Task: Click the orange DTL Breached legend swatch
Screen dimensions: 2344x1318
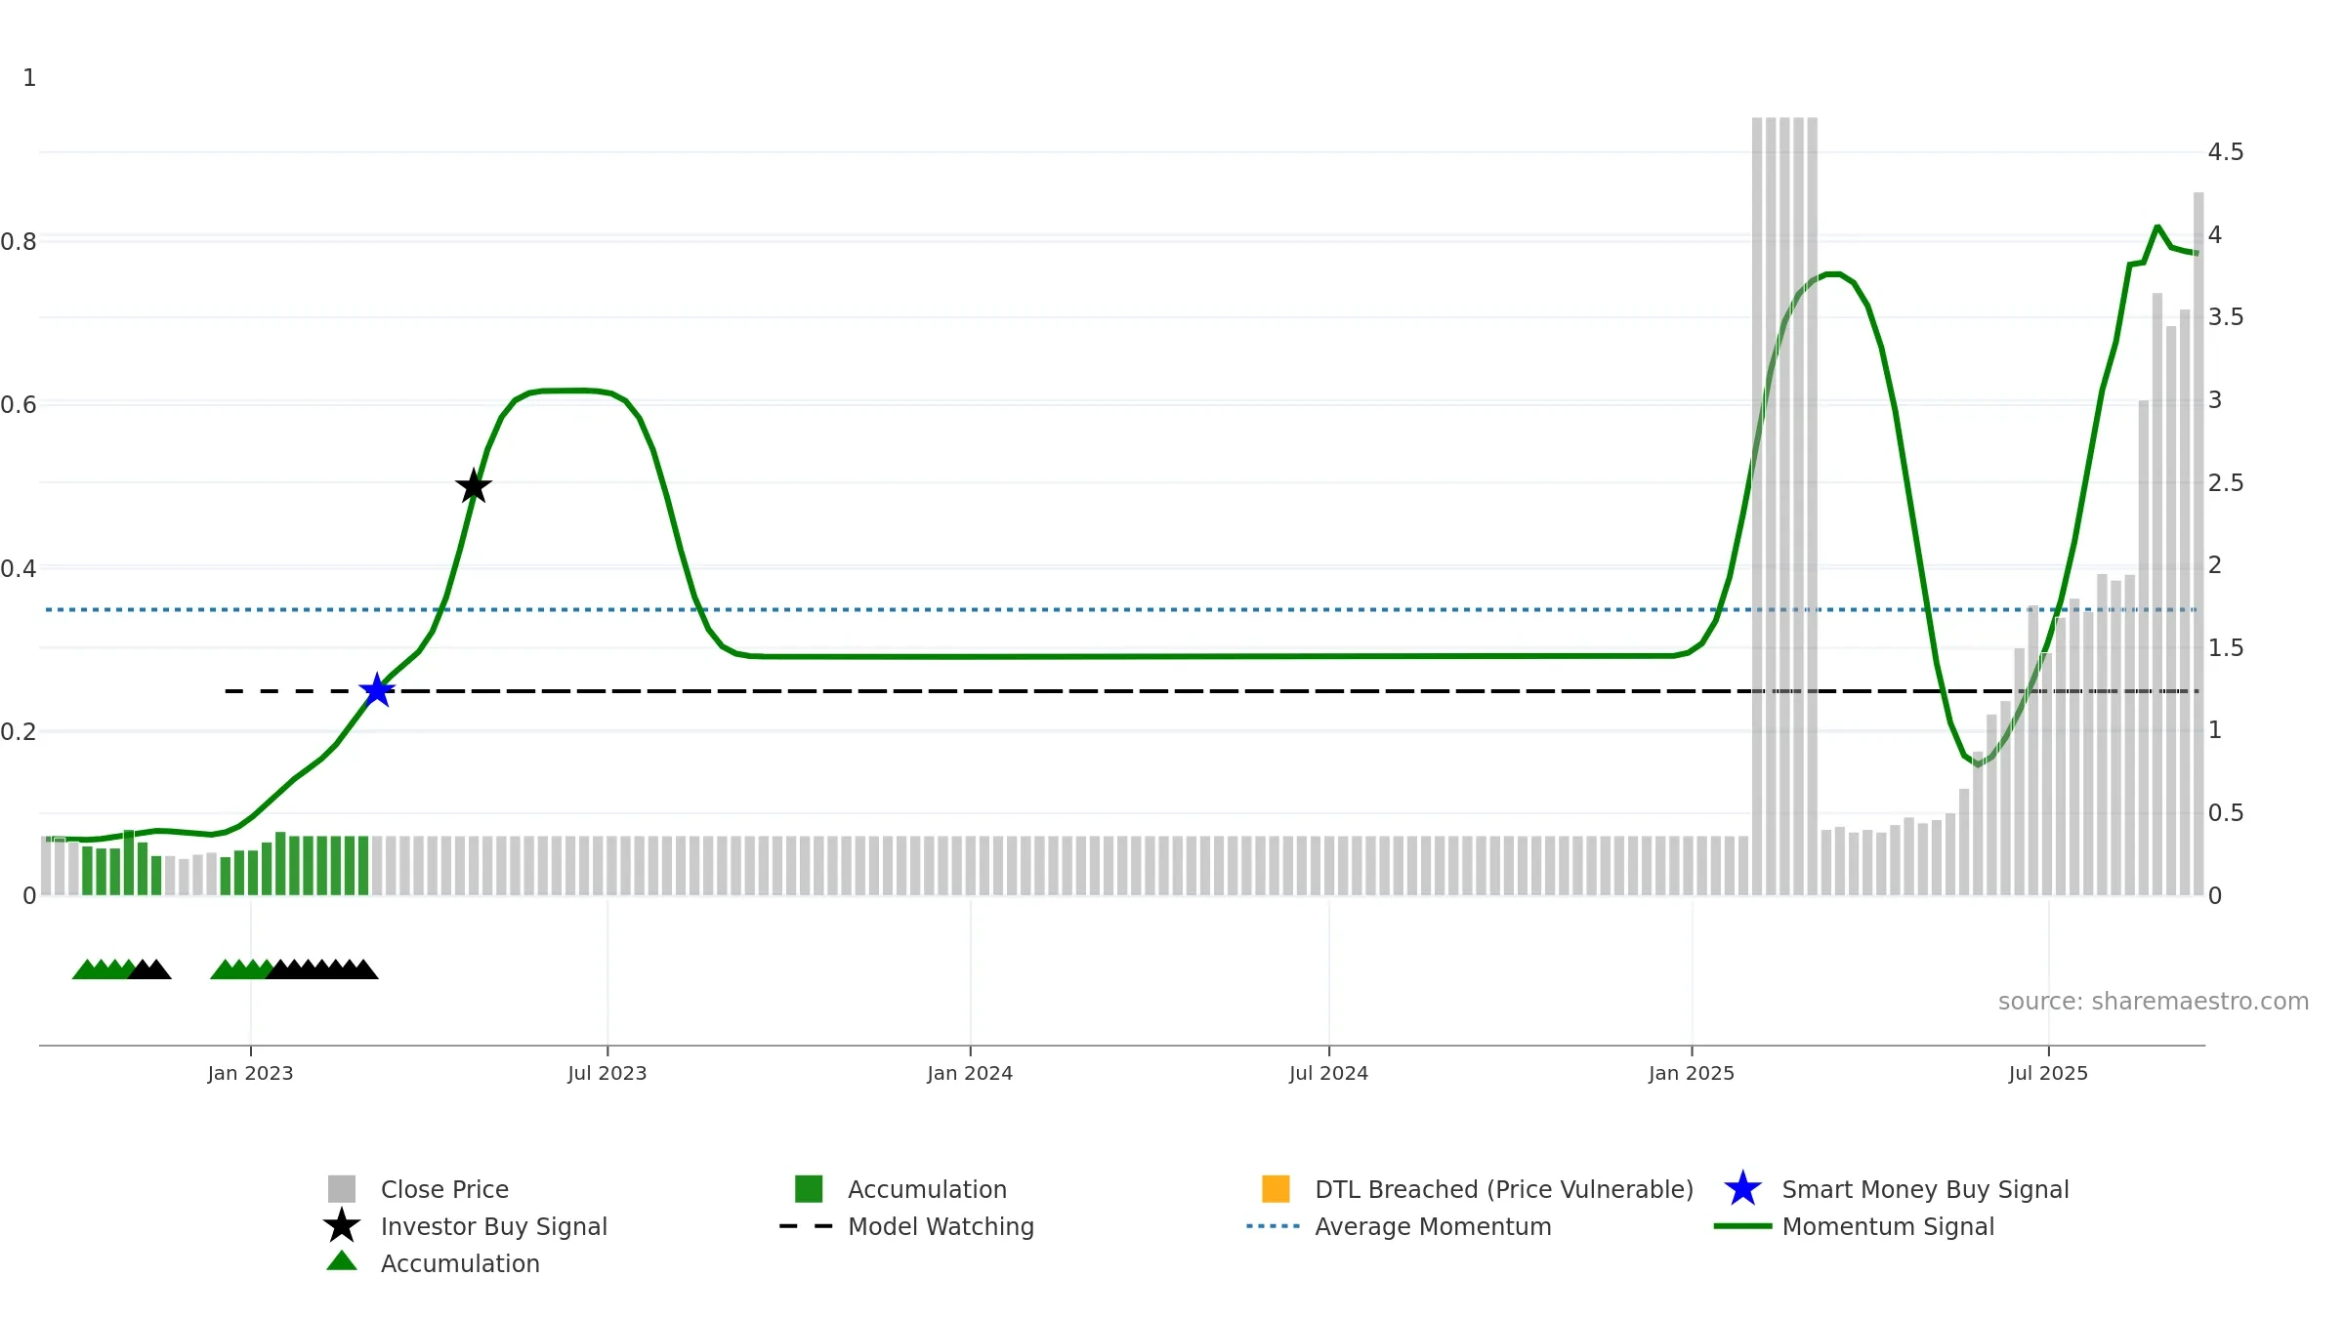Action: [x=1276, y=1189]
